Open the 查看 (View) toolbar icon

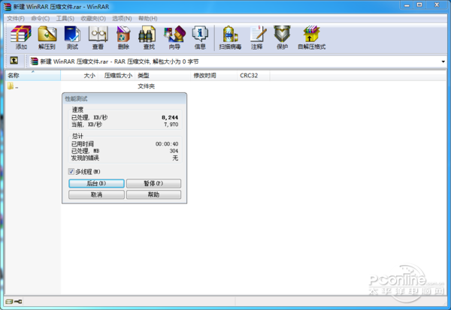pyautogui.click(x=98, y=38)
